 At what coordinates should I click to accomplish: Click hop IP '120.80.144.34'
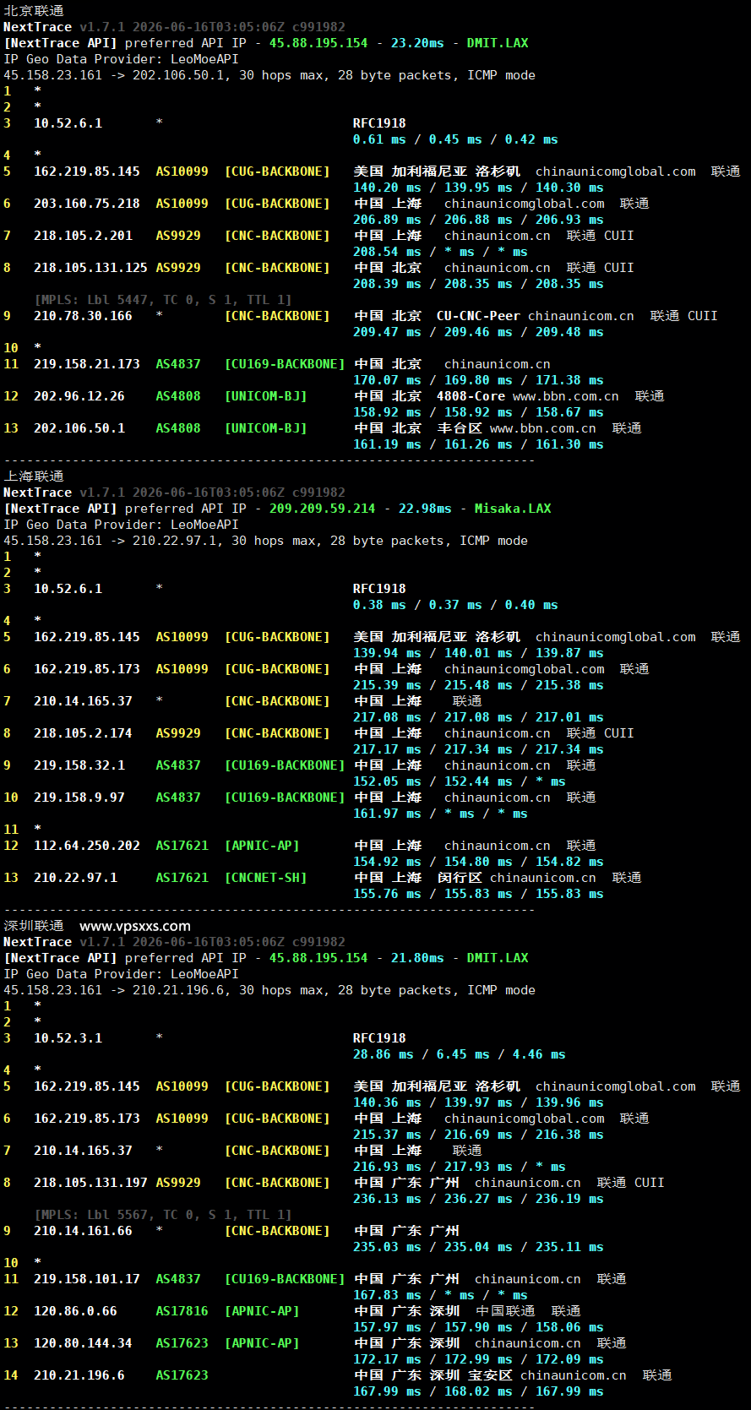83,1343
